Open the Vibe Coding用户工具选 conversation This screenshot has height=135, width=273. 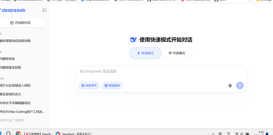click(23, 112)
